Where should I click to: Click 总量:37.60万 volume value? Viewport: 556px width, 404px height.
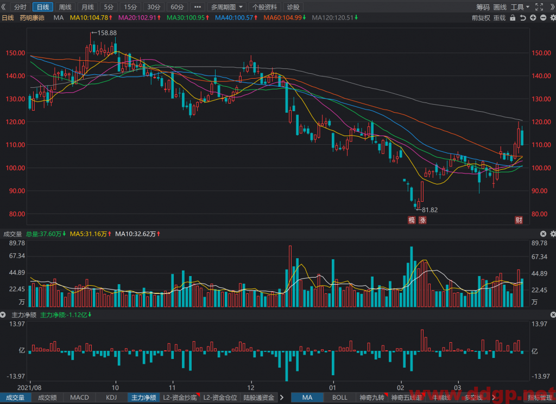[46, 234]
